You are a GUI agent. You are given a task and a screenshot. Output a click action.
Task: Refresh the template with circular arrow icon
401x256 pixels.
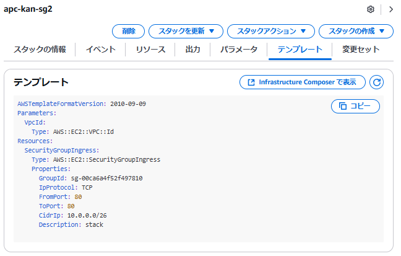(376, 82)
